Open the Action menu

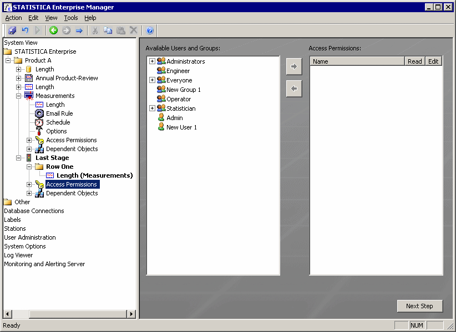click(x=13, y=18)
